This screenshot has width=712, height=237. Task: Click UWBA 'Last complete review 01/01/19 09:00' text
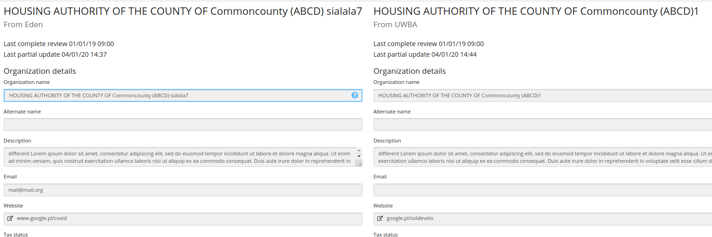(428, 44)
